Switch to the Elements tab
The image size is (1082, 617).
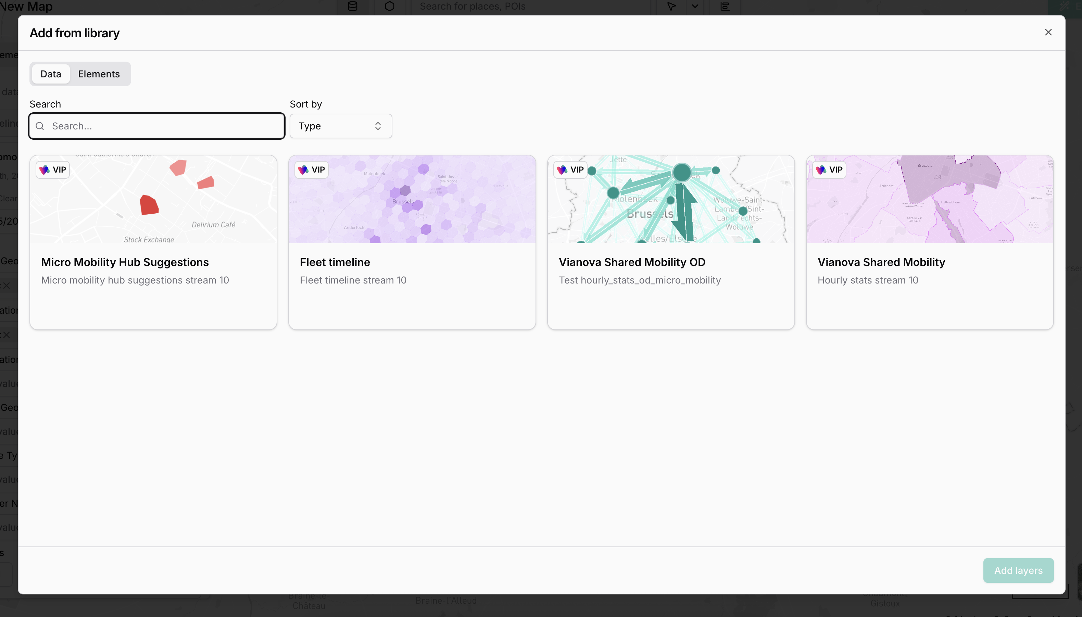pos(99,74)
